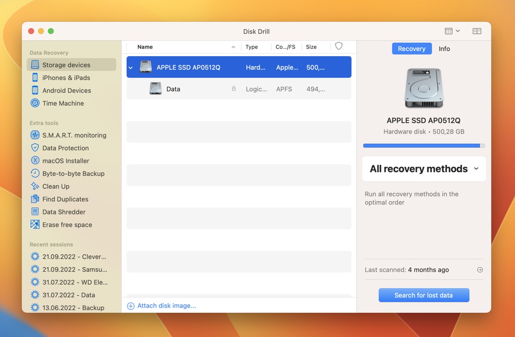515x337 pixels.
Task: Load 21.09.2022 Clever session
Action: tap(74, 257)
